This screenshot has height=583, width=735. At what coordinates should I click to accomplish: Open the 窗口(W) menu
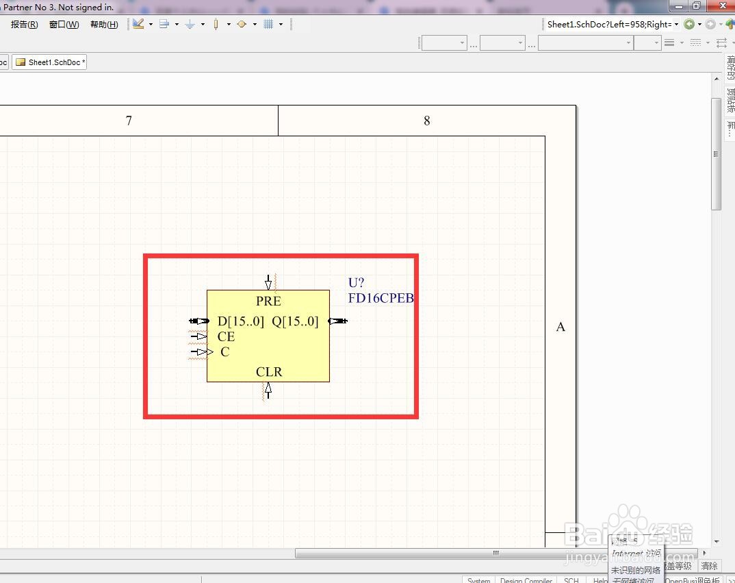[x=64, y=25]
